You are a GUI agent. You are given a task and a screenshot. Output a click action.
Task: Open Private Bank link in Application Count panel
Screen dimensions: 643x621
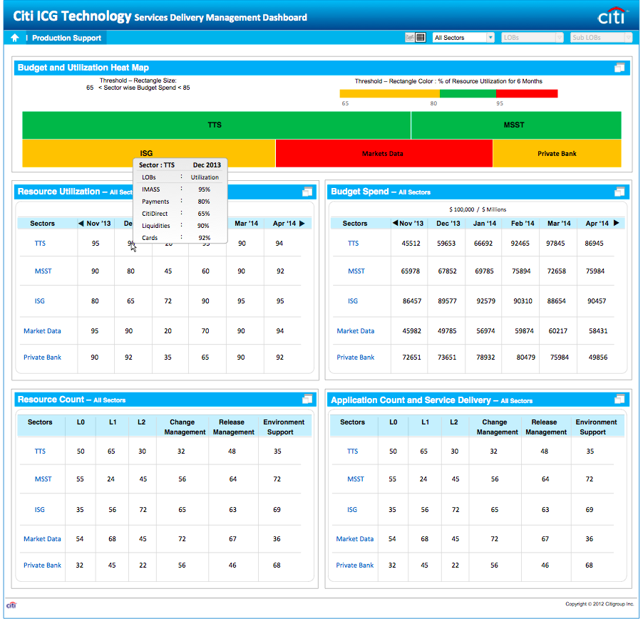coord(355,565)
